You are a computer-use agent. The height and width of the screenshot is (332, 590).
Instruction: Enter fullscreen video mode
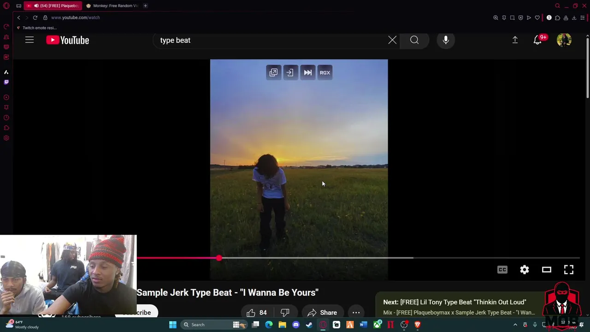tap(569, 270)
